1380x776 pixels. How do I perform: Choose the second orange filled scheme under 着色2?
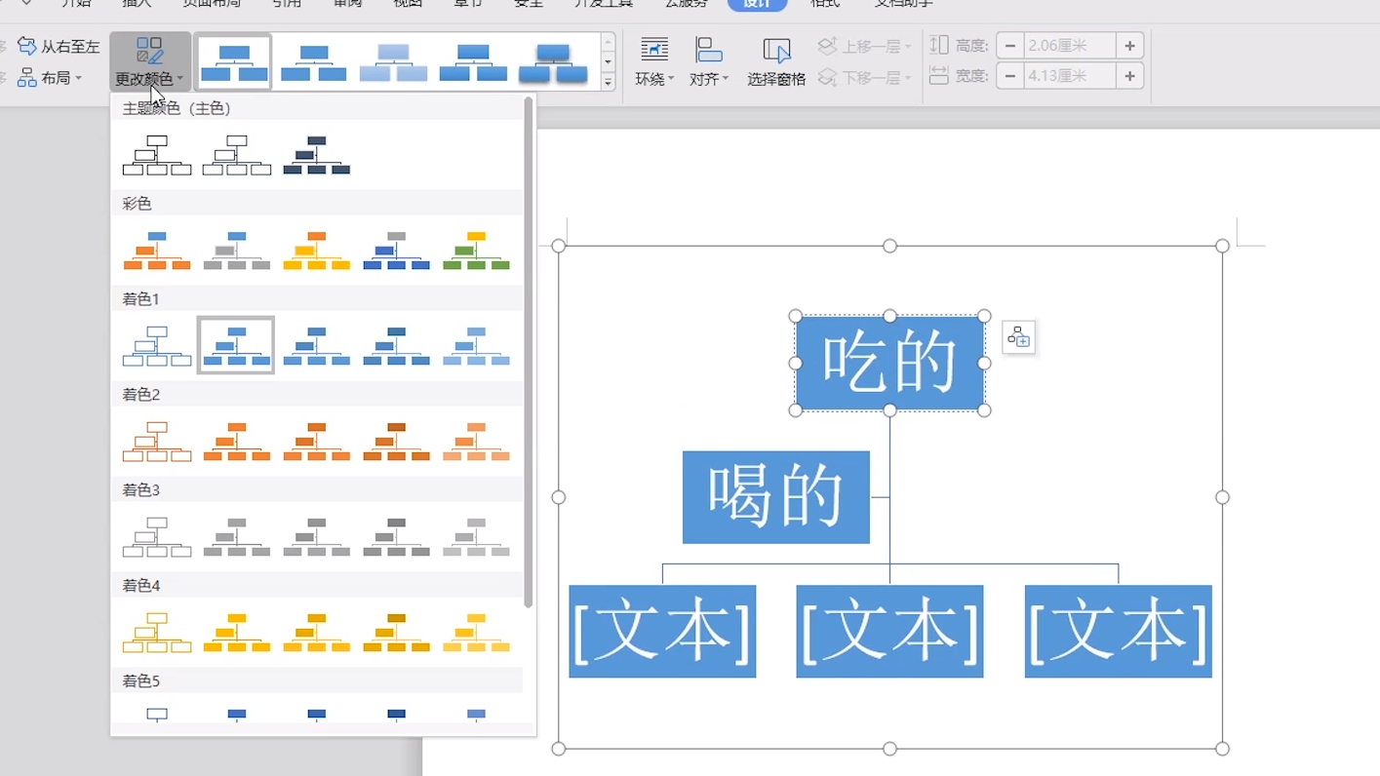(237, 442)
